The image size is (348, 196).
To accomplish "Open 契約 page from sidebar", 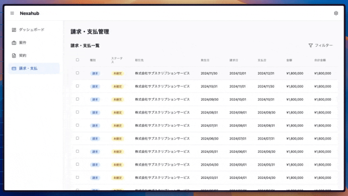I will [x=23, y=56].
